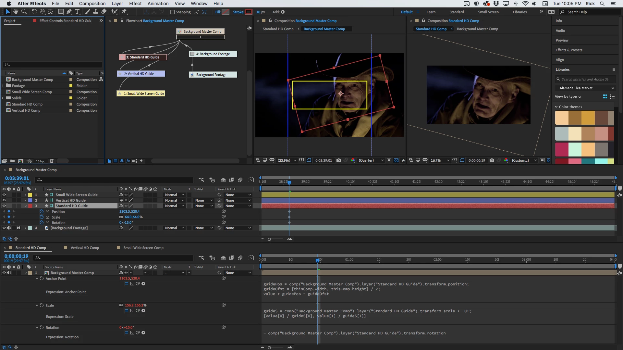Toggle the Snapping checkbox

click(x=173, y=12)
